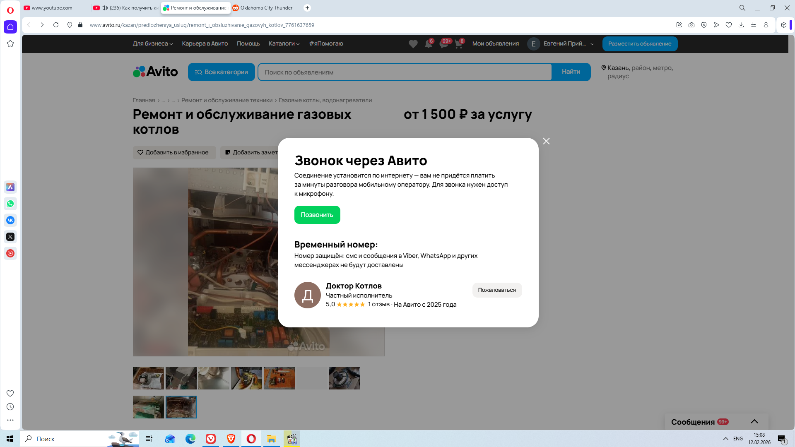Reload the page with the refresh icon
The image size is (795, 447).
click(x=56, y=25)
